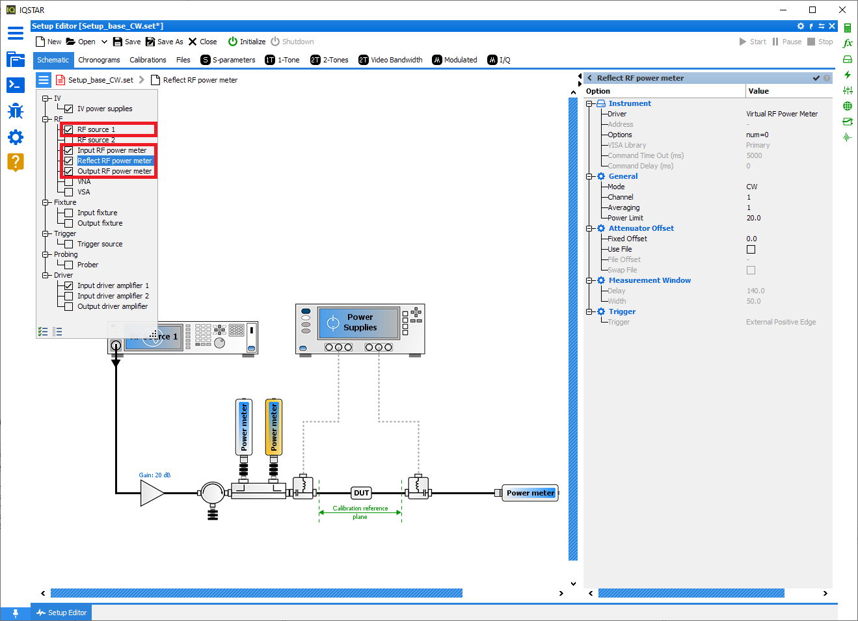Collapse the Measurement Window group
This screenshot has width=858, height=621.
[x=589, y=280]
